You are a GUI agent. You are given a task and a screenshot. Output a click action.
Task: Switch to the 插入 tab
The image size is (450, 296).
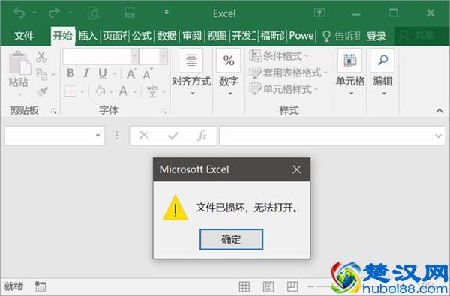pos(88,36)
